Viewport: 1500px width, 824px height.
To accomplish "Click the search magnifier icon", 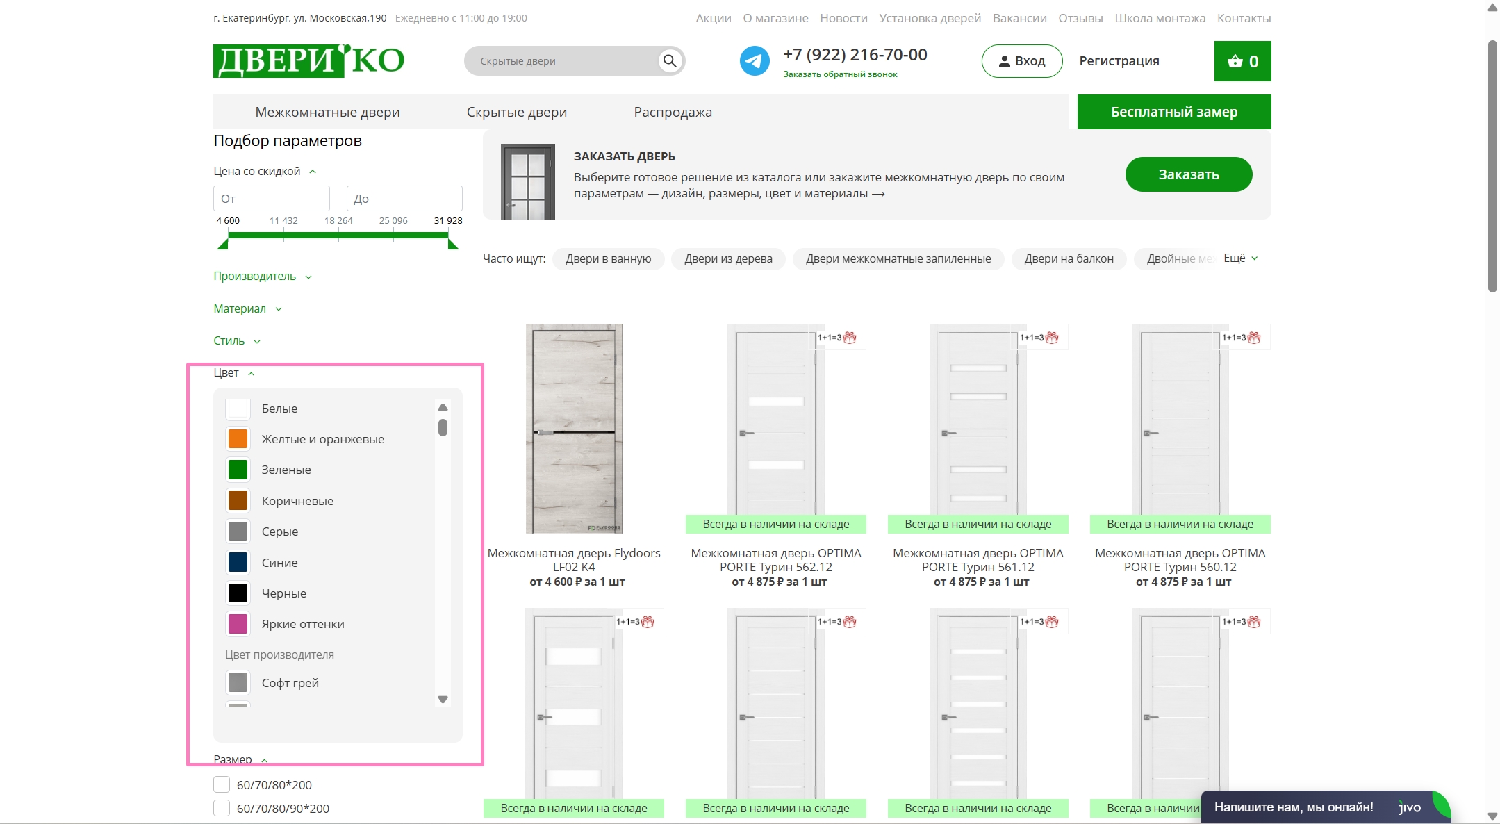I will pos(670,61).
